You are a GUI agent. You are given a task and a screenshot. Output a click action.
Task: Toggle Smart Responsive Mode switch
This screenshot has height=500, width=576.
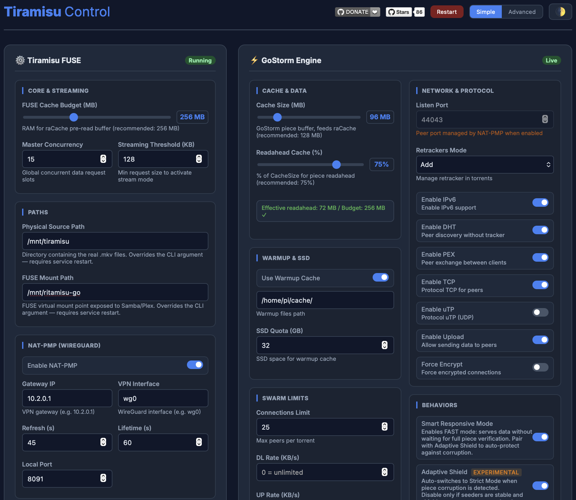[540, 437]
